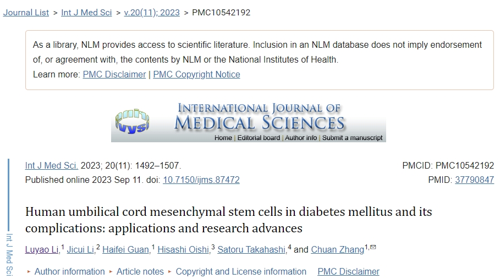The image size is (500, 279).
Task: Open the DOI 10.7150/ijms.87472 link
Action: click(x=201, y=180)
